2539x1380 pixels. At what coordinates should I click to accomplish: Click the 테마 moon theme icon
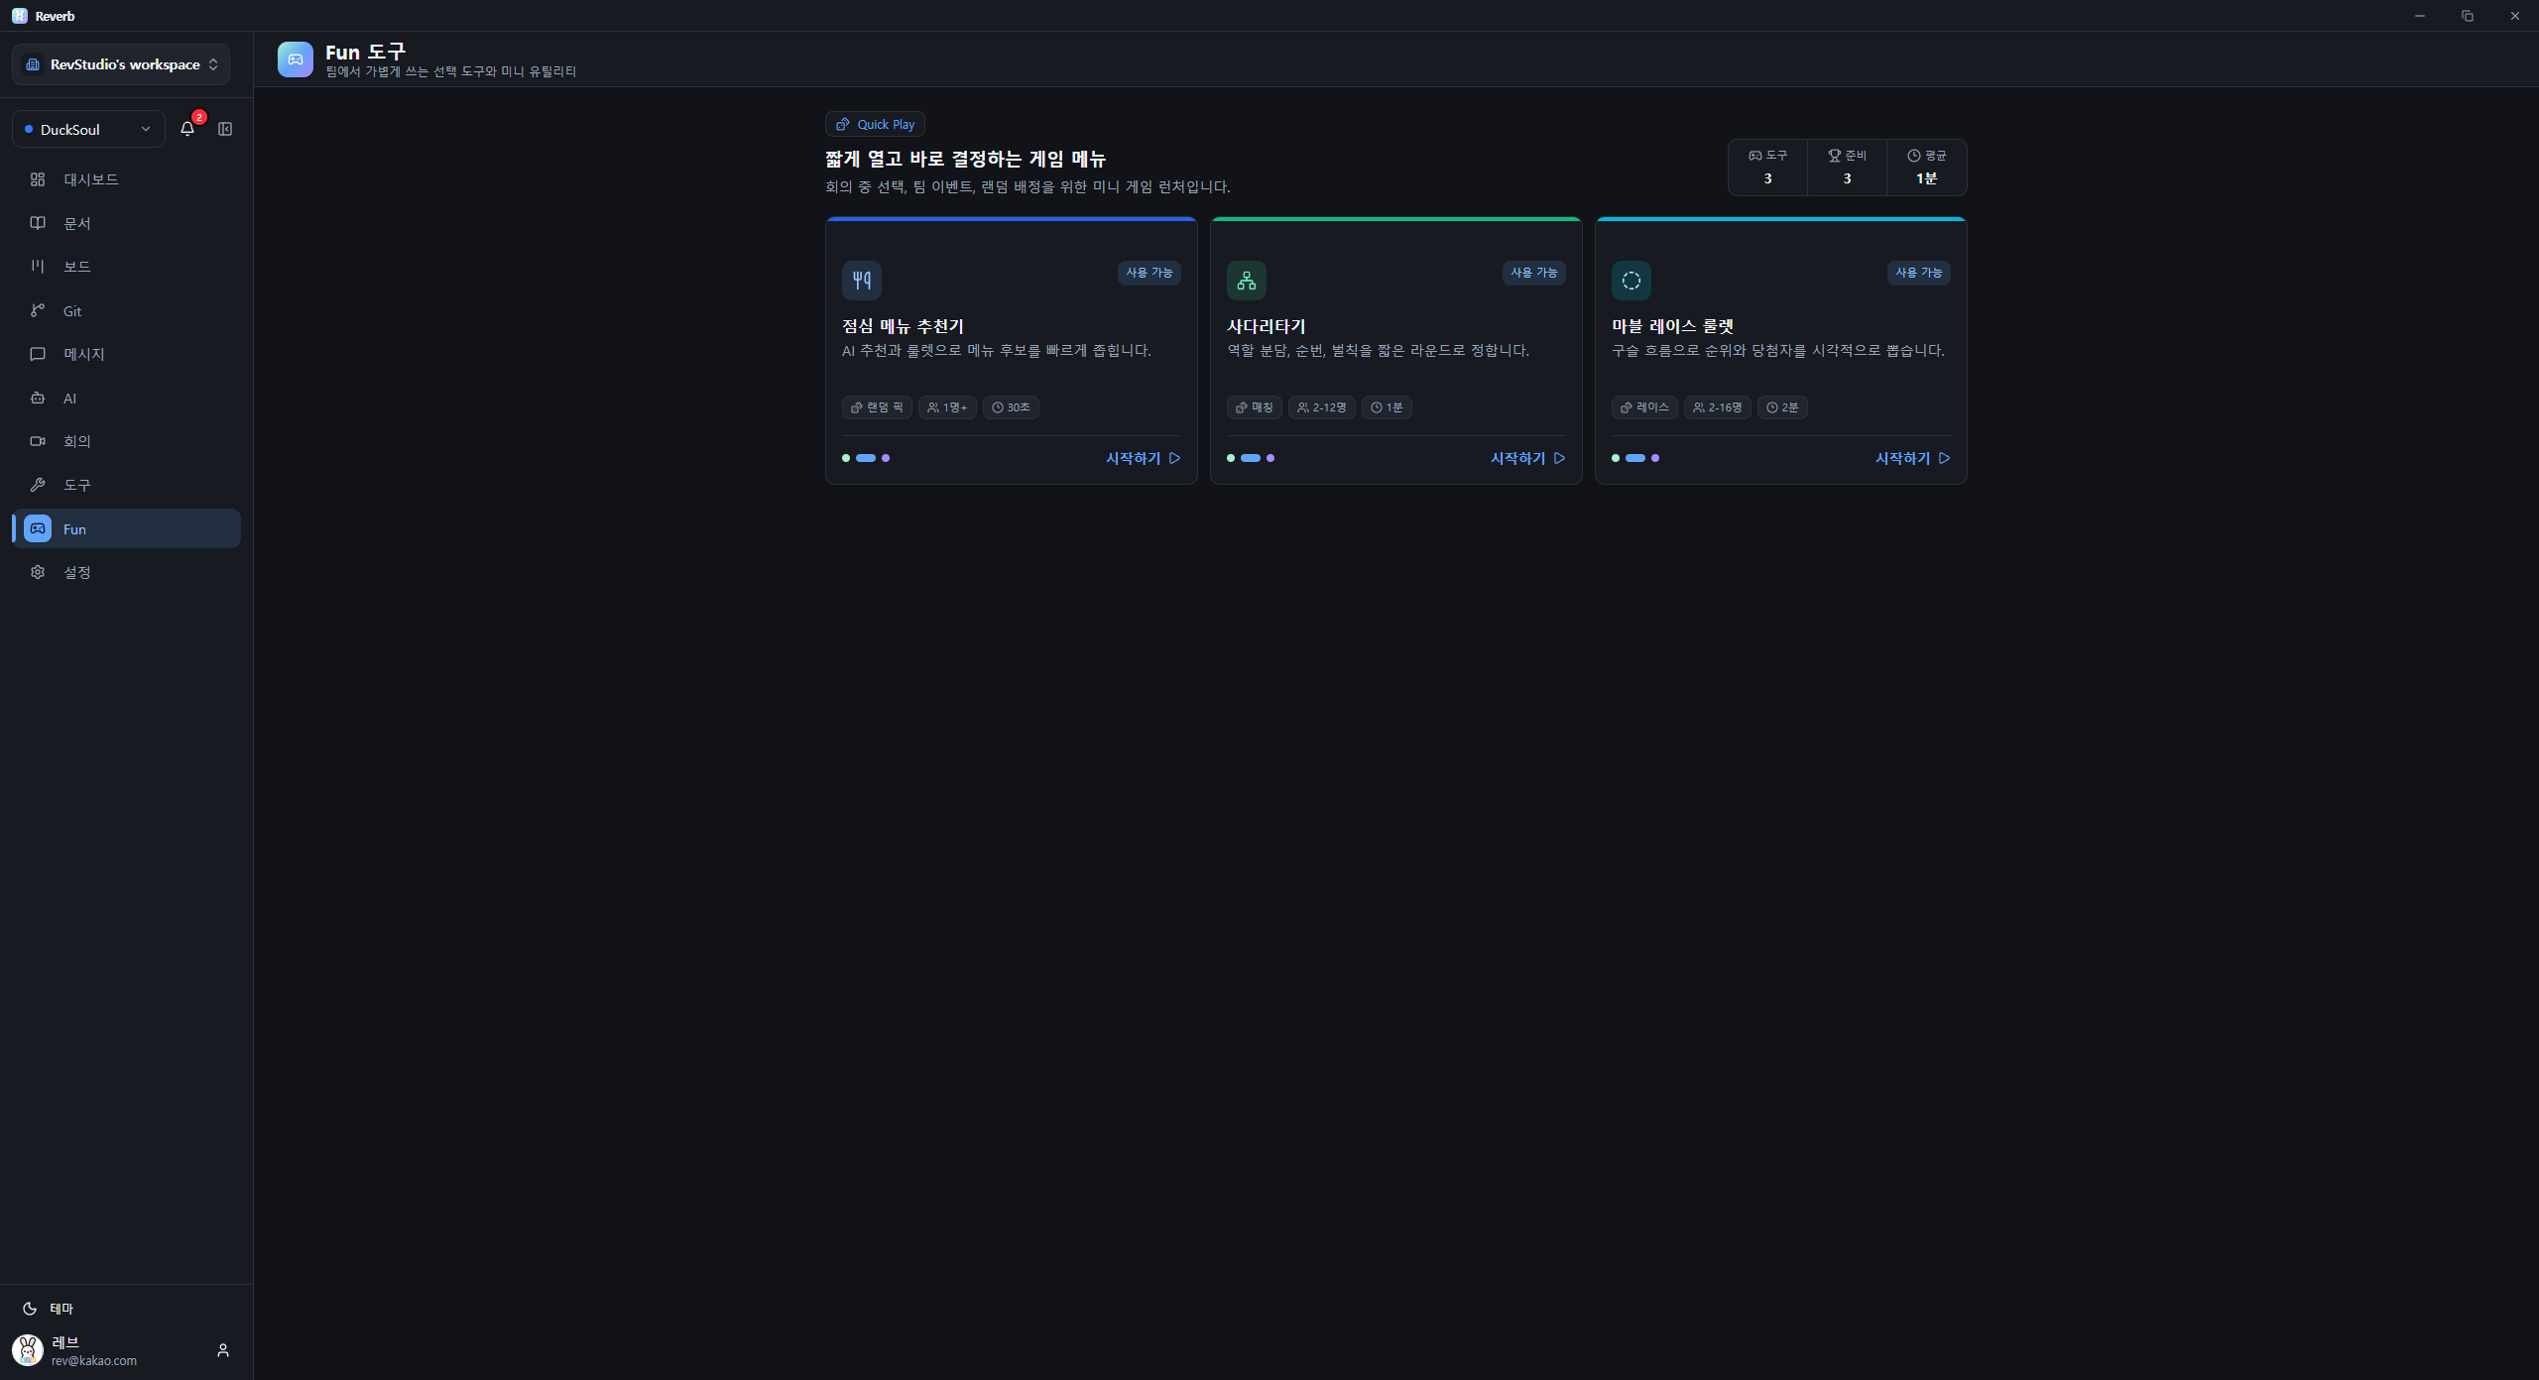pyautogui.click(x=30, y=1309)
